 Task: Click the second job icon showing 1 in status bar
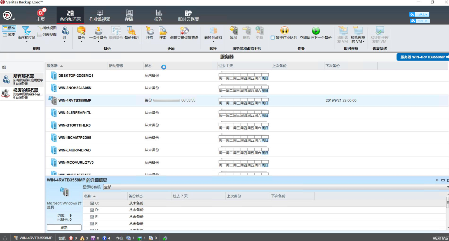[140, 238]
